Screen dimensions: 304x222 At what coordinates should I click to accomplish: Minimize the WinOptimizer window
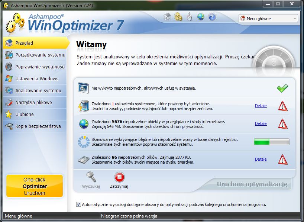(x=268, y=4)
